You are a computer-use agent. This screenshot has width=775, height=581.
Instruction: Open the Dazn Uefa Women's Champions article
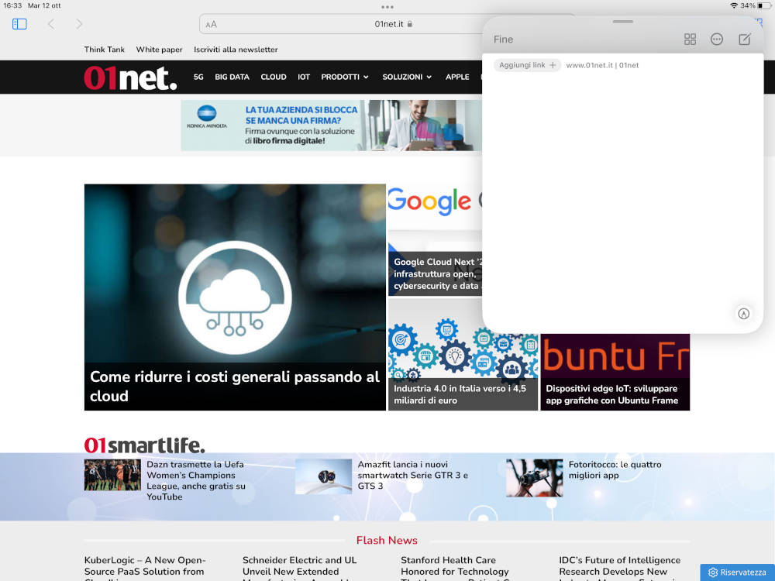click(196, 480)
